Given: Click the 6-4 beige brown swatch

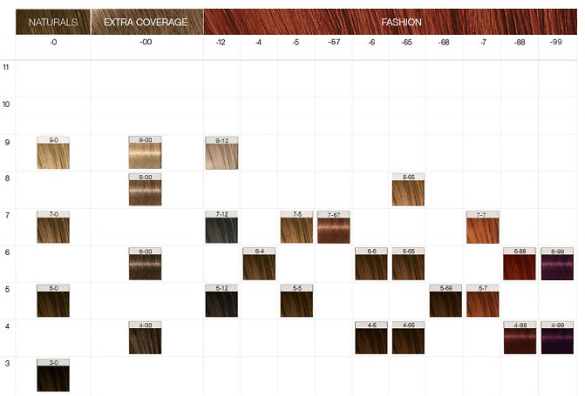Looking at the screenshot, I should tap(259, 265).
